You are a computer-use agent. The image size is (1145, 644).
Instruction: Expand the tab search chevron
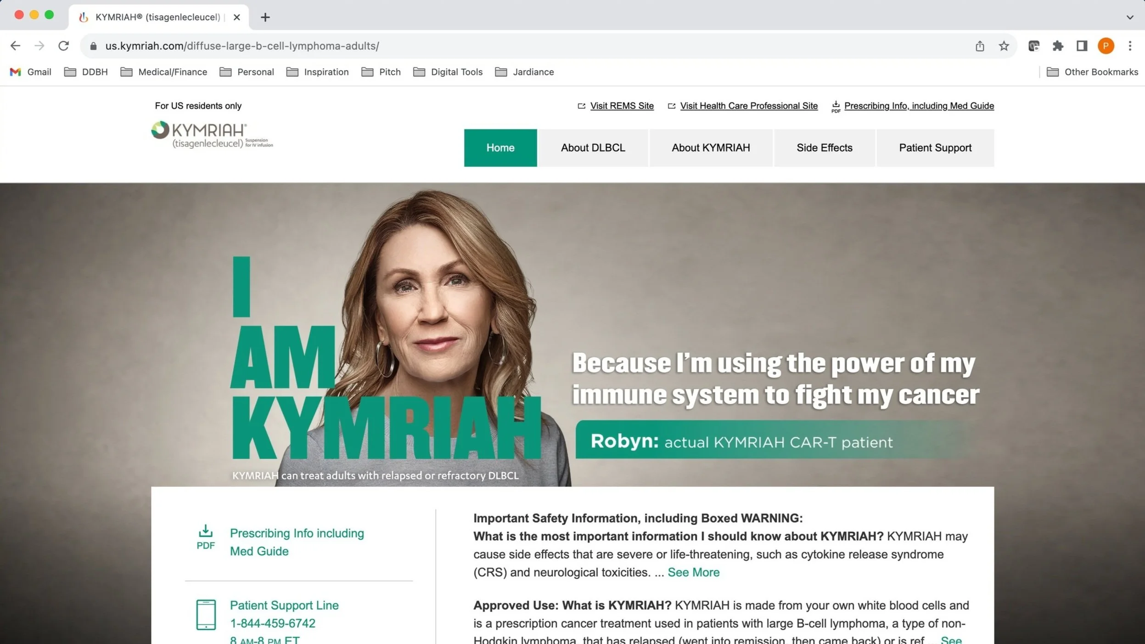pyautogui.click(x=1130, y=17)
